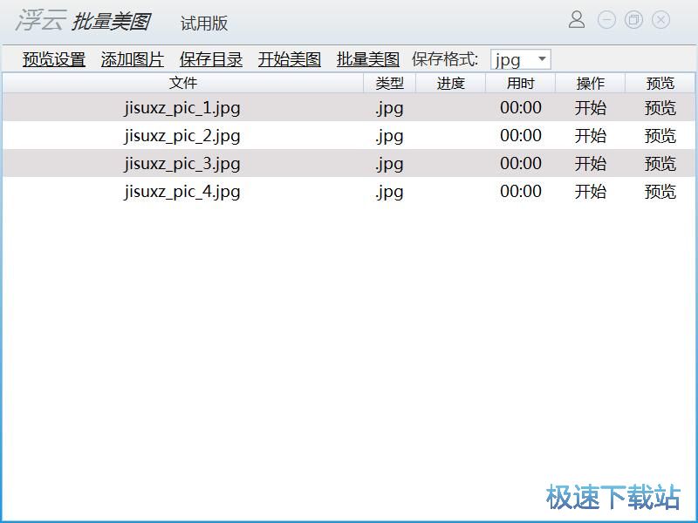Viewport: 698px width, 523px height.
Task: Click 00:00 time in jisuxz_pic_1.jpg row
Action: click(x=520, y=107)
